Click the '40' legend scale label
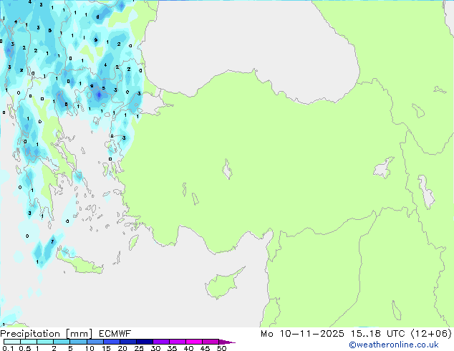 point(188,348)
